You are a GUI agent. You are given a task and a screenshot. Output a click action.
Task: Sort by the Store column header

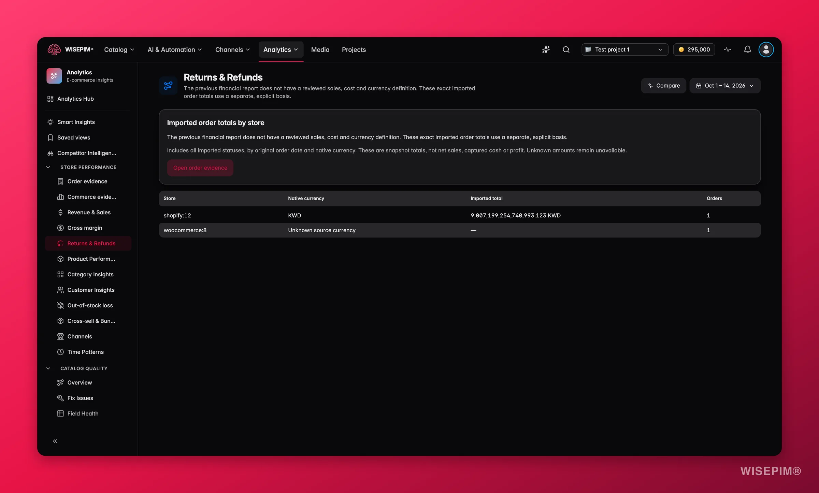click(170, 198)
